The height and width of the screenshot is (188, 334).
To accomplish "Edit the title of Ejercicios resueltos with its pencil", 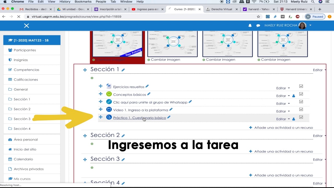I will tap(147, 86).
